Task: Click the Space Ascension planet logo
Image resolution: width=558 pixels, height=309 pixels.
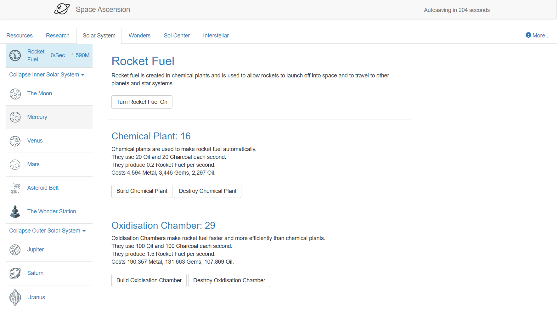Action: click(62, 9)
